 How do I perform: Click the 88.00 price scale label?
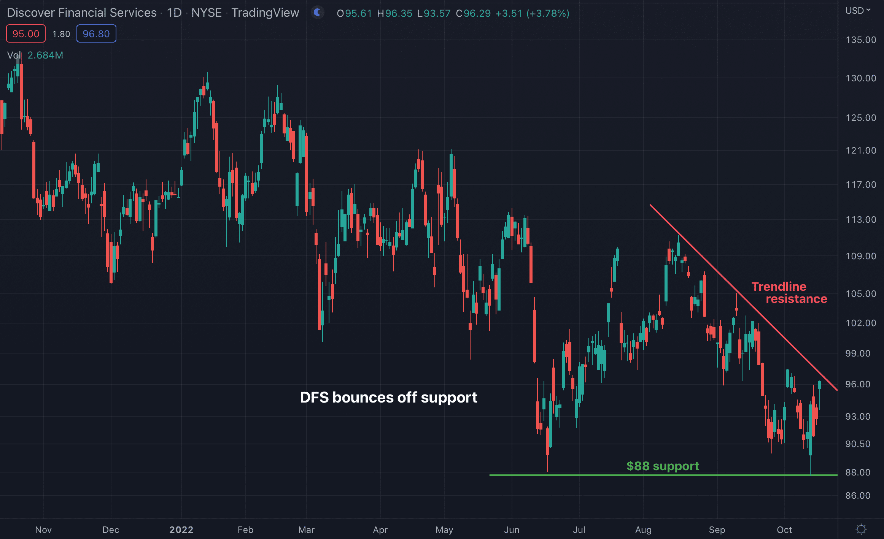(x=858, y=472)
